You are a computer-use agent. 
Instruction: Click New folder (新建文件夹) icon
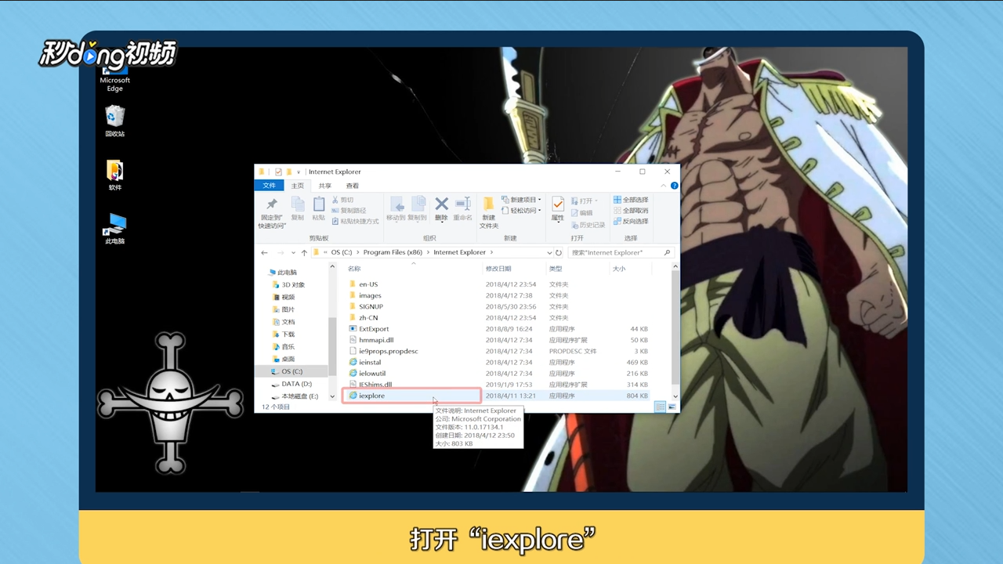pos(488,204)
